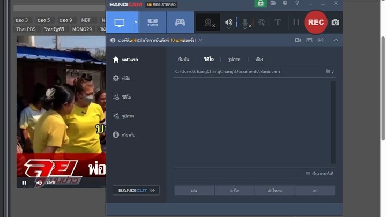386x217 pixels.
Task: Mute the live video player volume
Action: (39, 183)
